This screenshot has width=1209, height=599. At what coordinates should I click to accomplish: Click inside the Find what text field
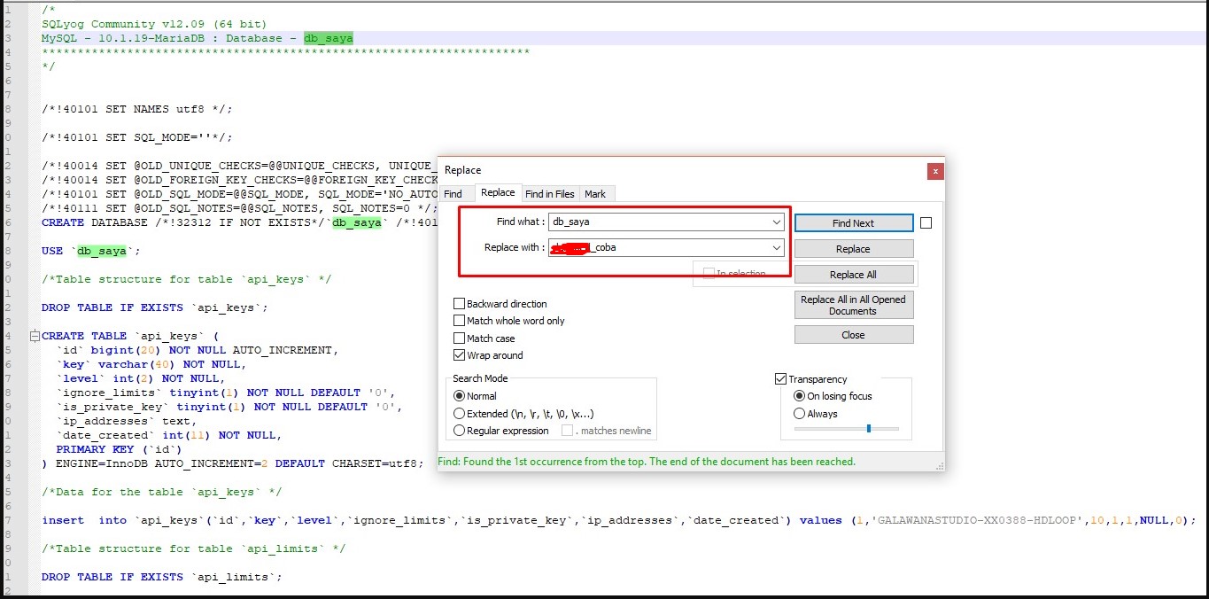click(655, 222)
